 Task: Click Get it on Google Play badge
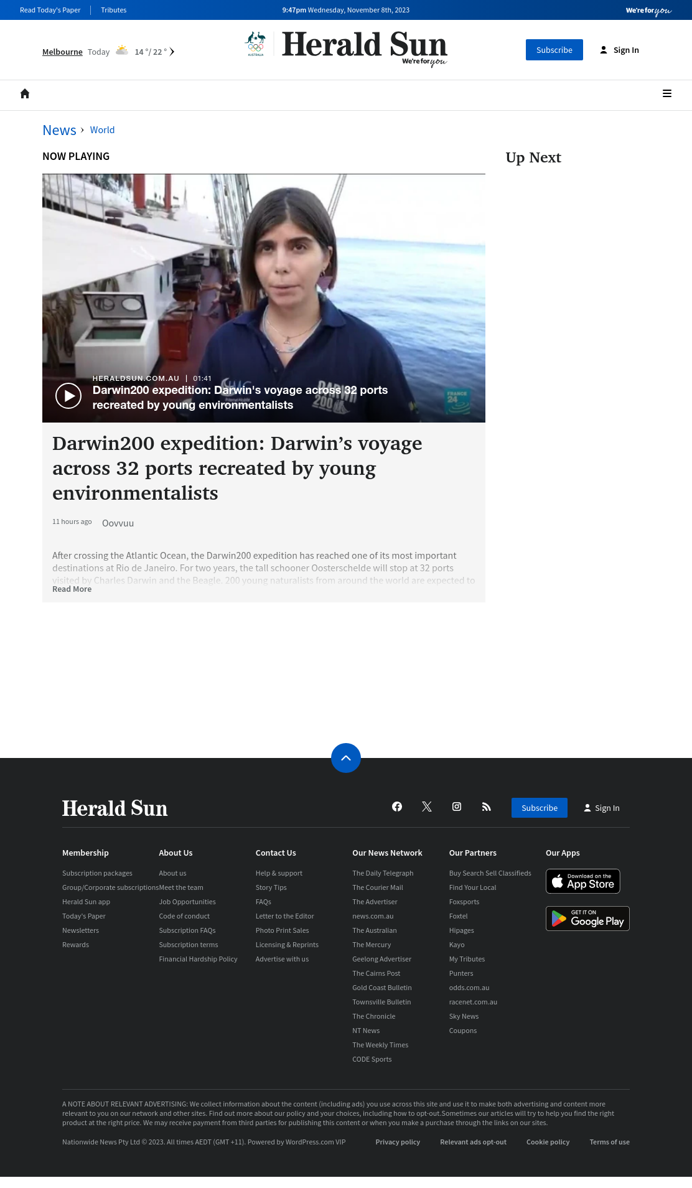pos(587,919)
